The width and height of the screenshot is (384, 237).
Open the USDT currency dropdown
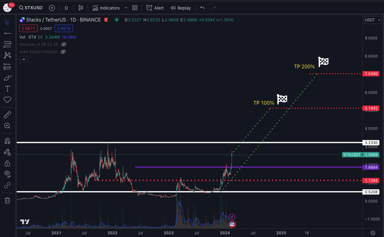(x=372, y=20)
